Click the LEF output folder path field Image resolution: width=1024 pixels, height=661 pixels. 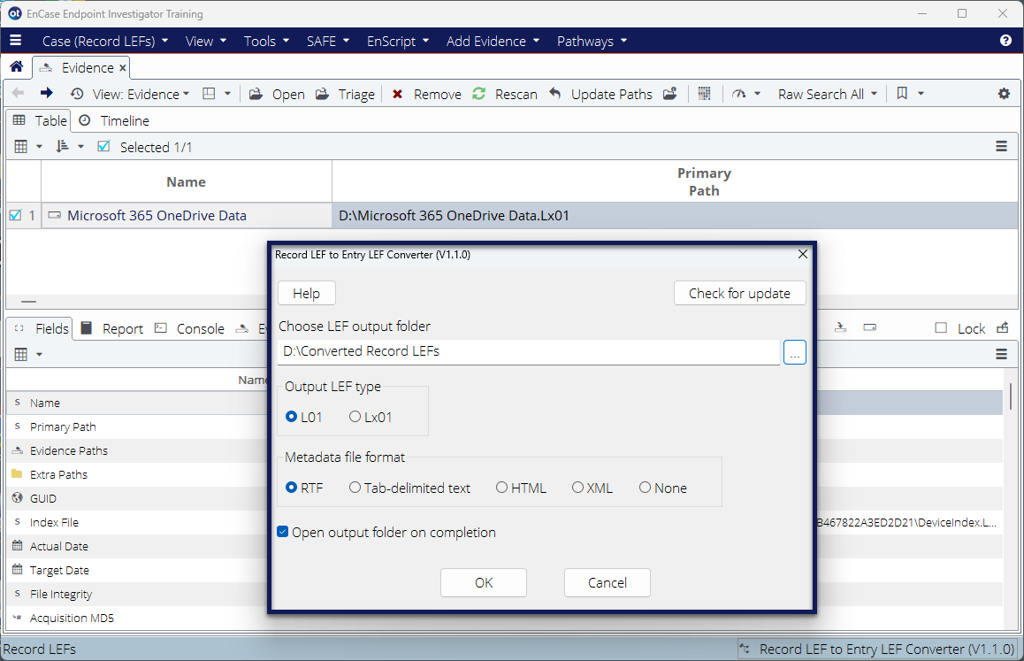pyautogui.click(x=528, y=352)
